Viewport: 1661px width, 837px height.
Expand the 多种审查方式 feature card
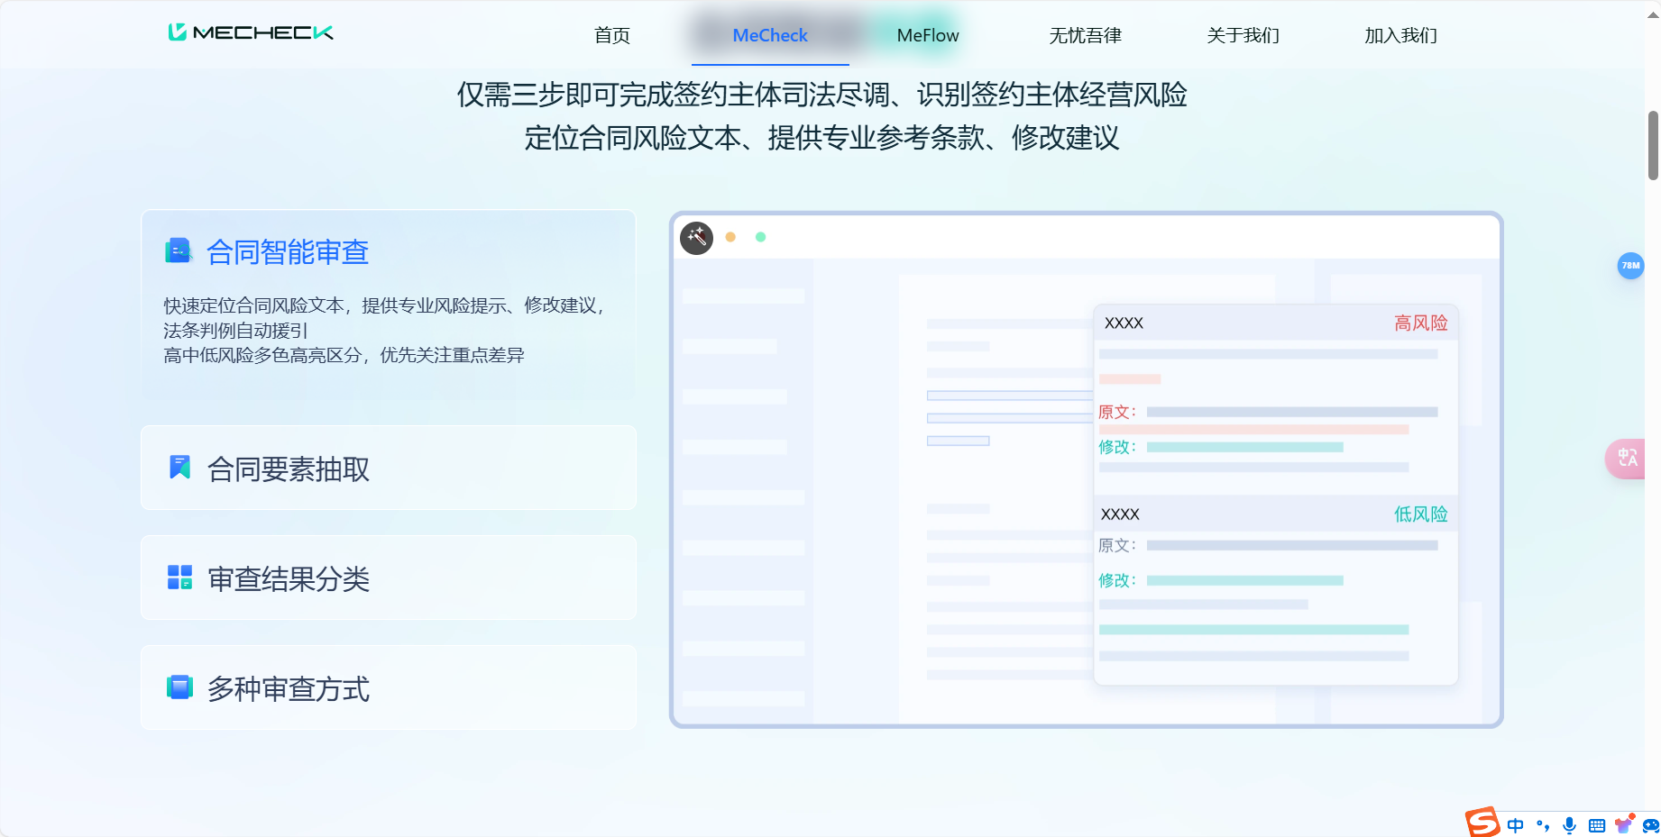(388, 687)
